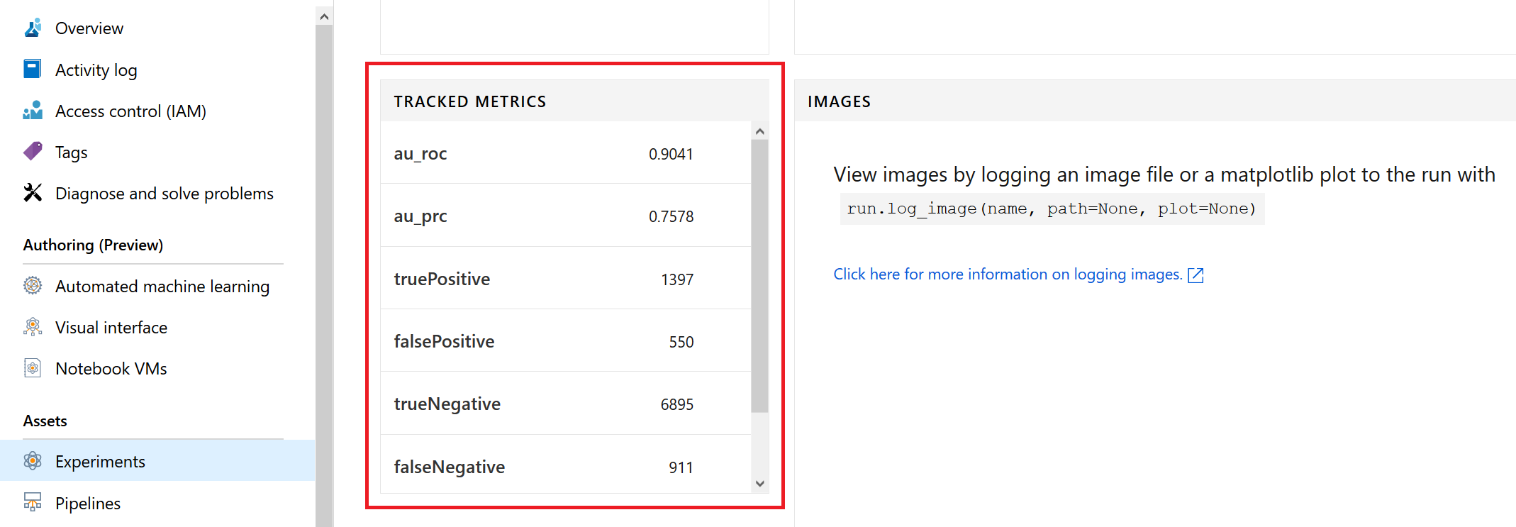Screen dimensions: 1516x527
Task: Open the Experiments menu item
Action: point(100,462)
